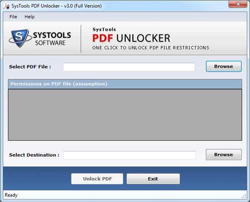
Task: Click inside the gray permissions list area
Action: pos(125,115)
